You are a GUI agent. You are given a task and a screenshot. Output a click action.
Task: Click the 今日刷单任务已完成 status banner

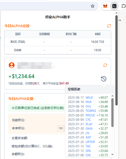pos(38,108)
